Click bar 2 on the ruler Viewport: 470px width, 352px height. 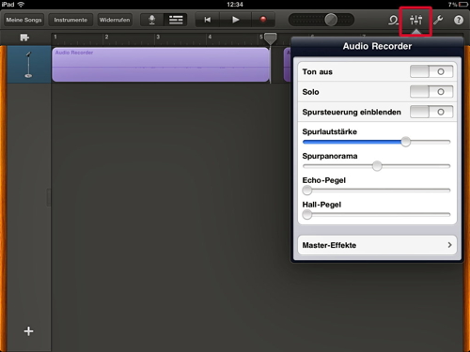tap(107, 37)
